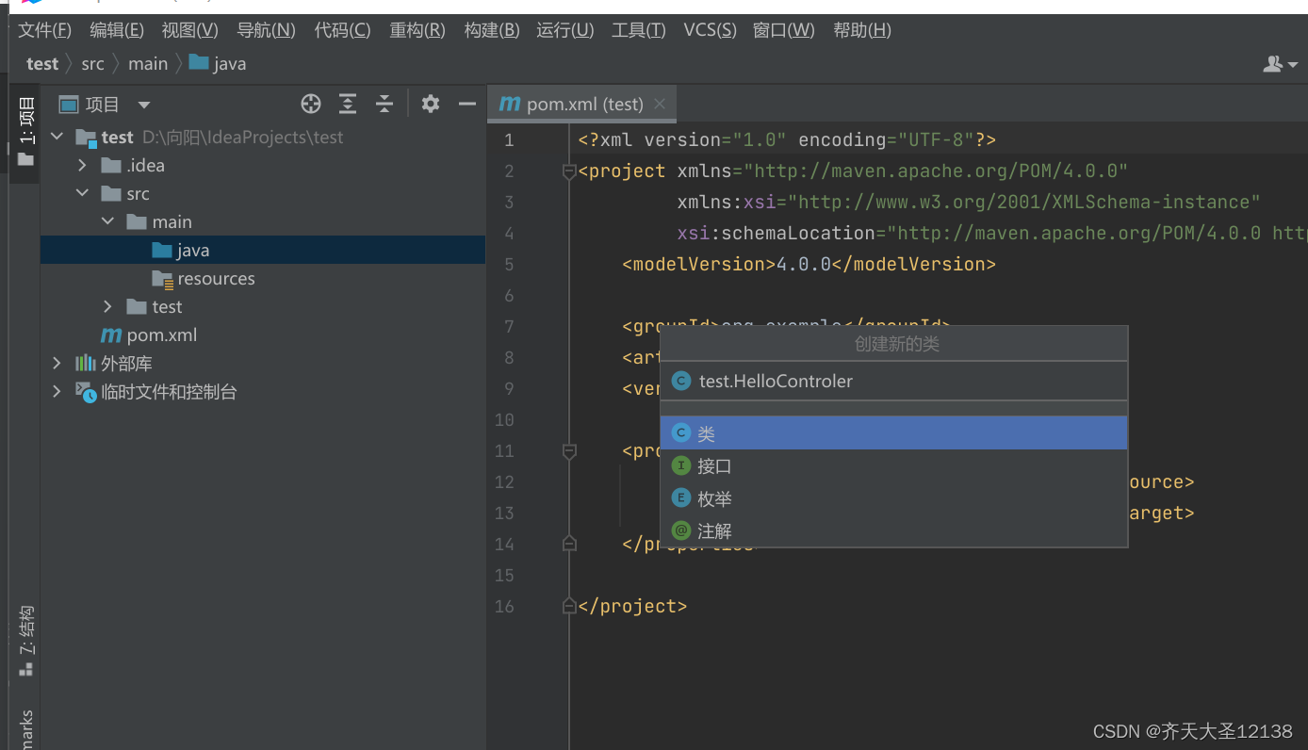Click the test project module folder icon
Viewport: 1308px width, 750px height.
(86, 138)
